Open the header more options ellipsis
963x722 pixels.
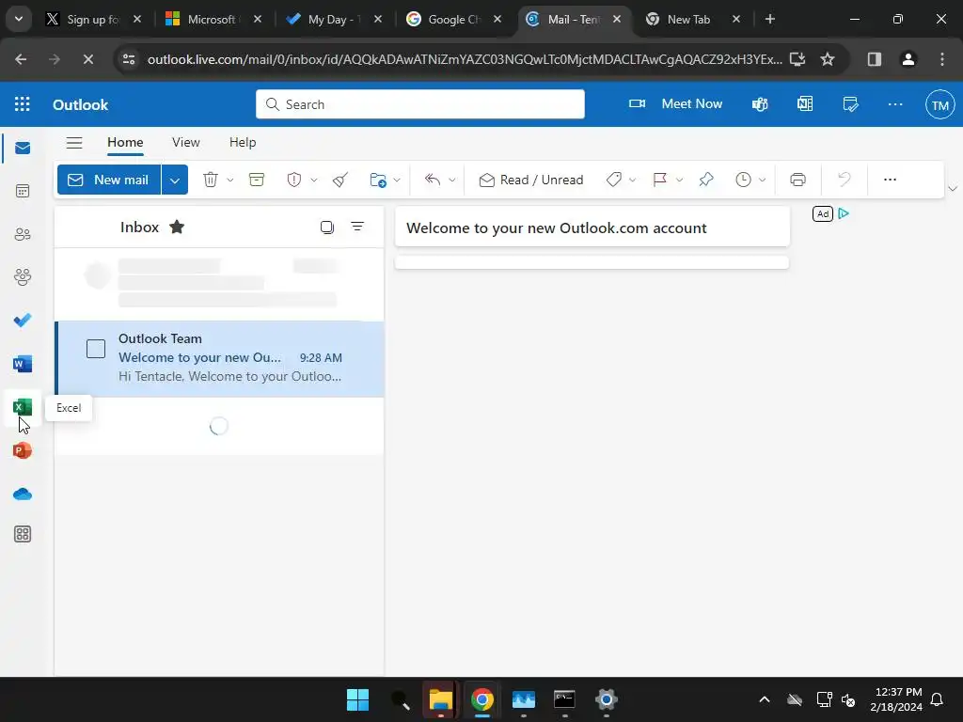(x=895, y=104)
